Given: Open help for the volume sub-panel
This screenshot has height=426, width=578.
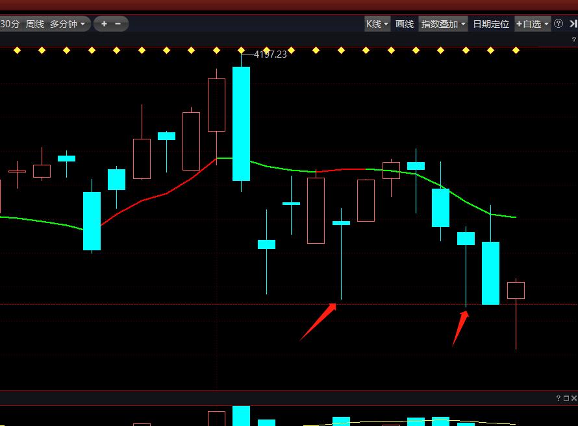Looking at the screenshot, I should click(x=558, y=398).
